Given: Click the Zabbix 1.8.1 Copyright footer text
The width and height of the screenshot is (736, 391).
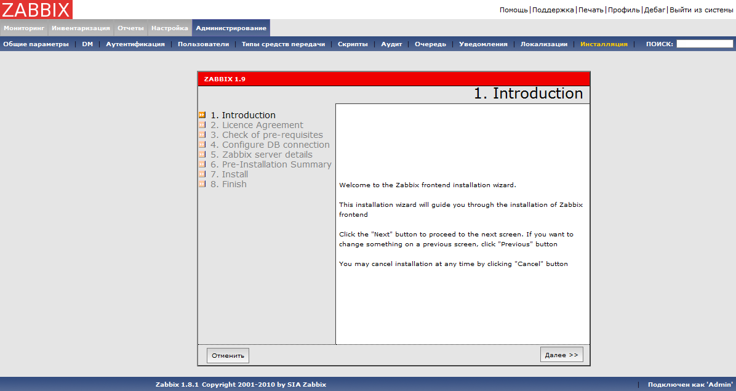Looking at the screenshot, I should (241, 384).
